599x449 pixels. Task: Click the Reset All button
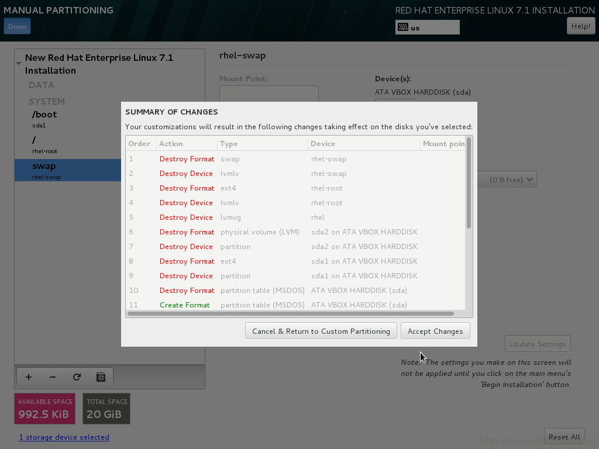564,437
